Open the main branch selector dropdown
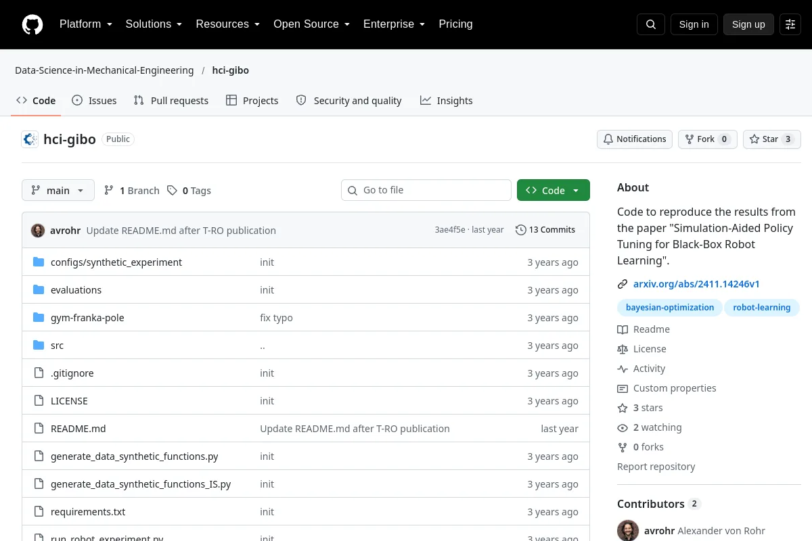812x541 pixels. tap(58, 191)
